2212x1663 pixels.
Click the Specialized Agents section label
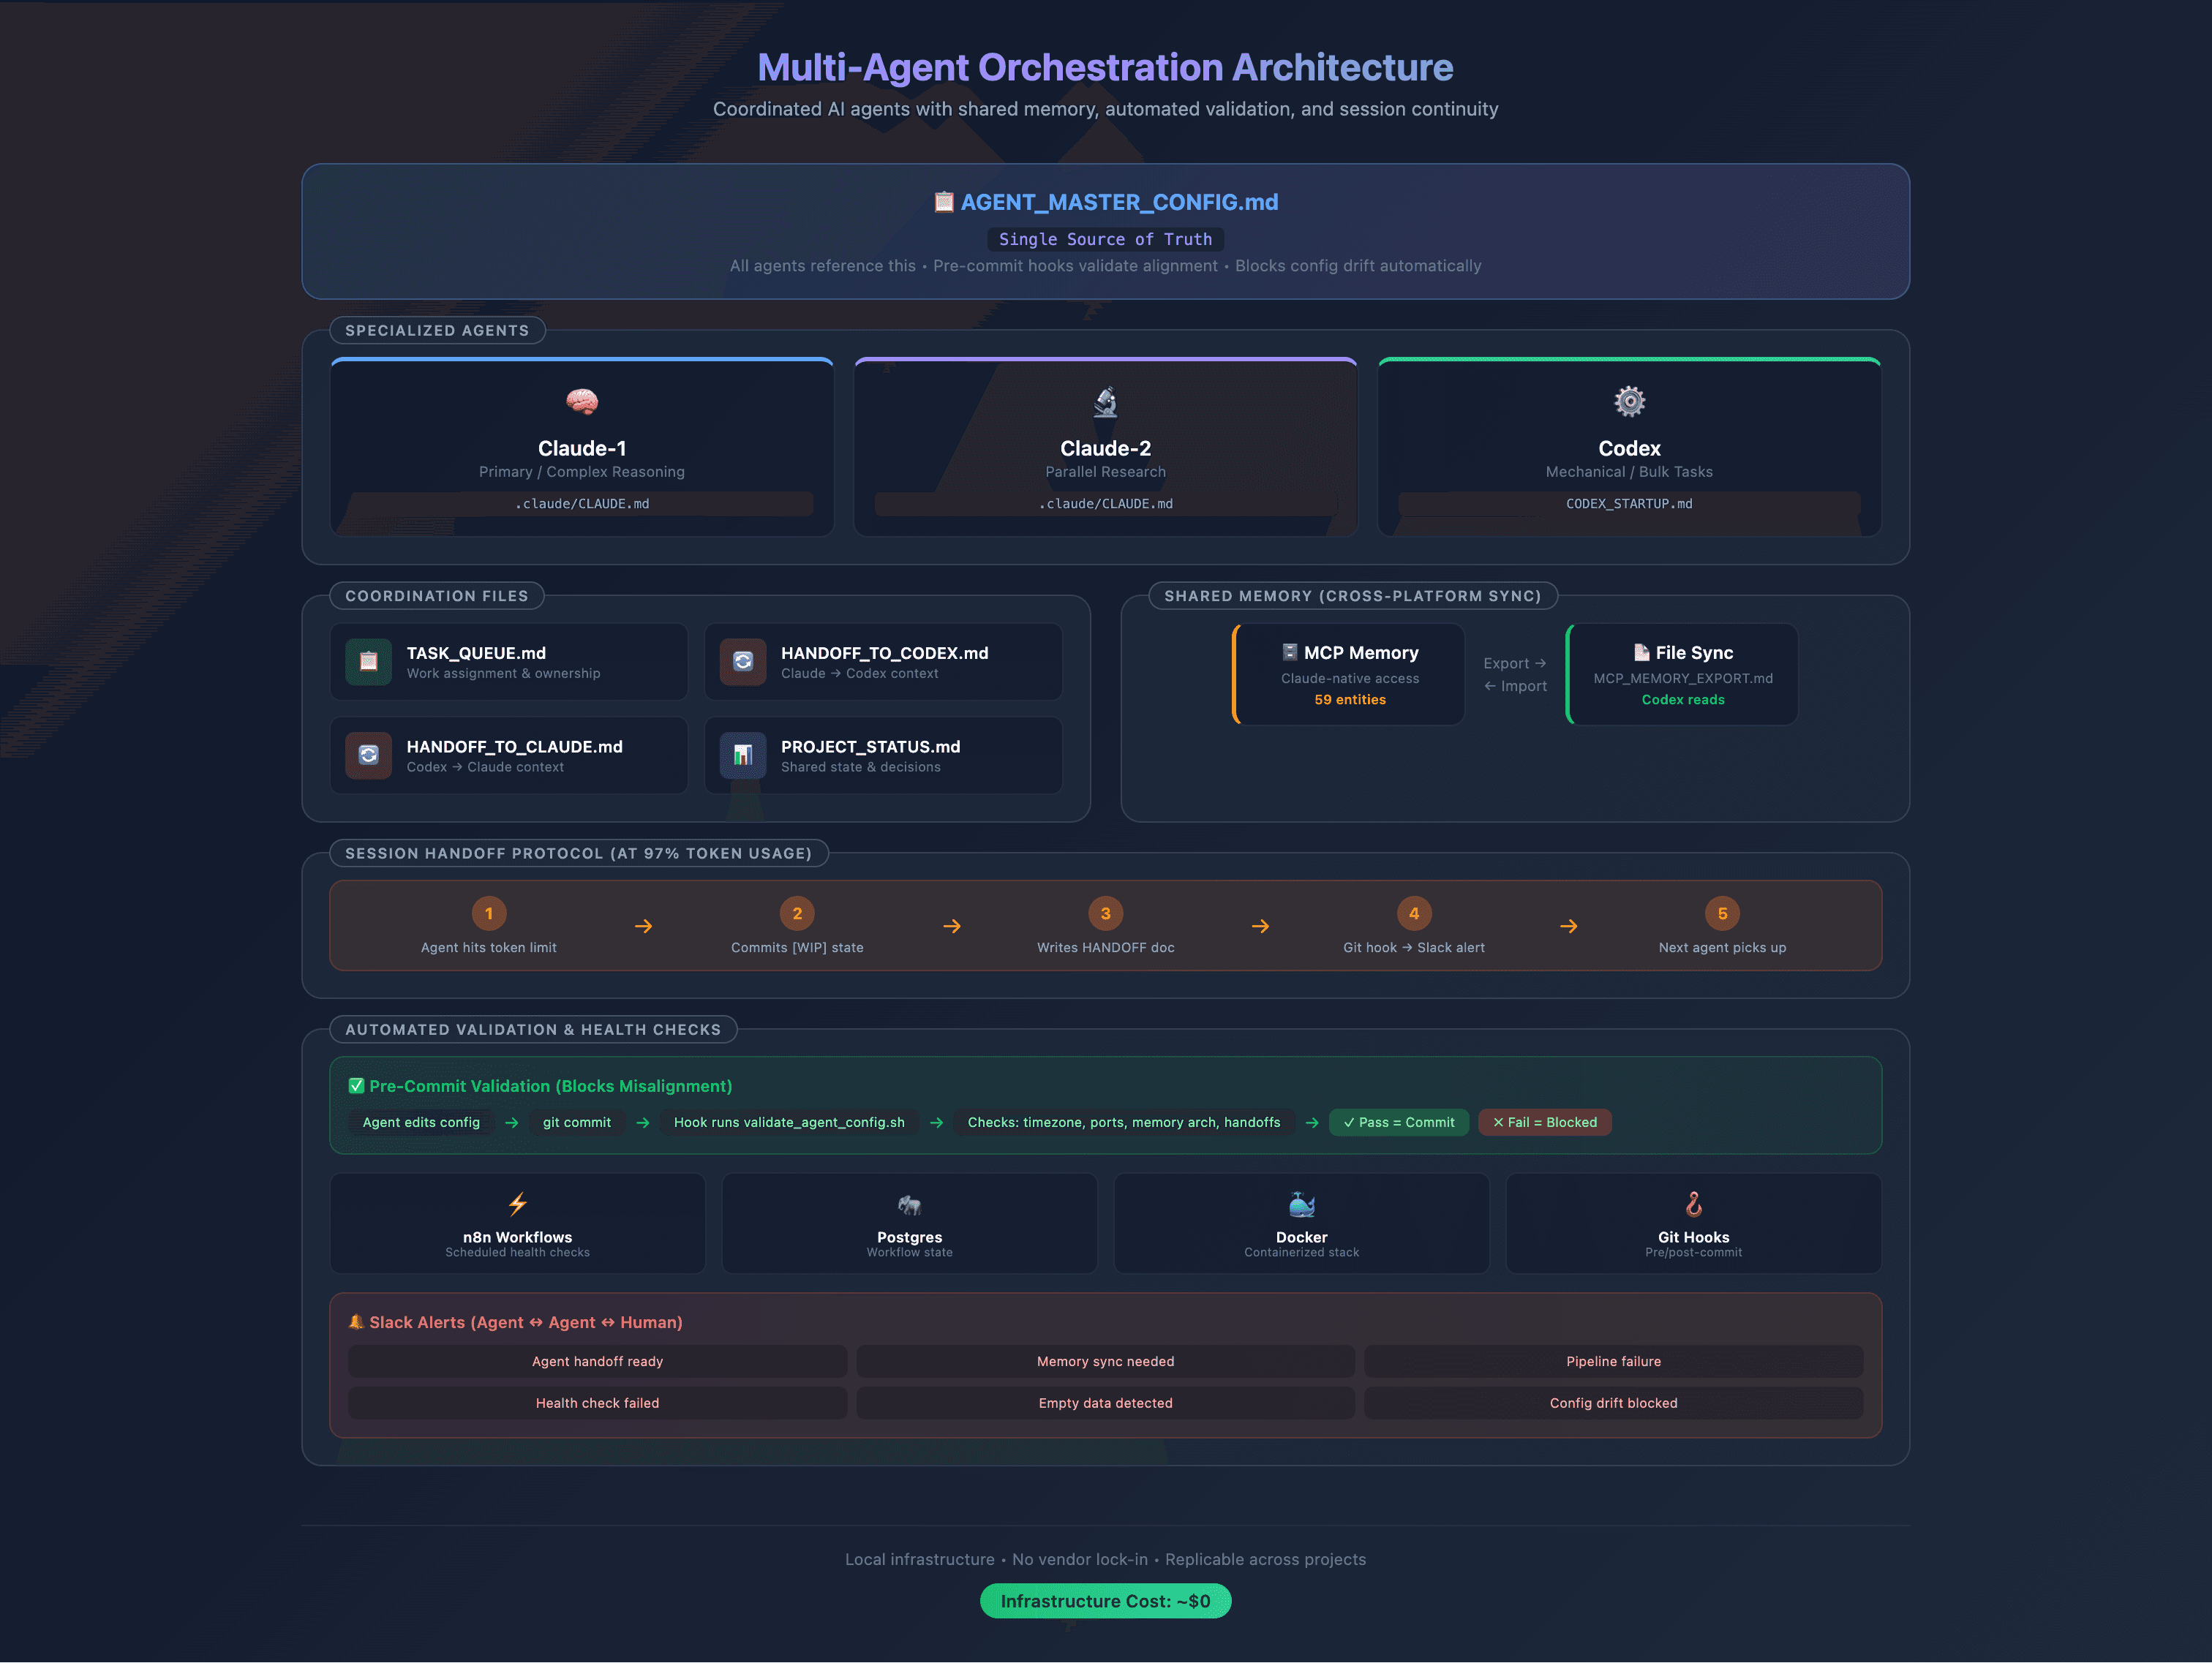(x=437, y=330)
